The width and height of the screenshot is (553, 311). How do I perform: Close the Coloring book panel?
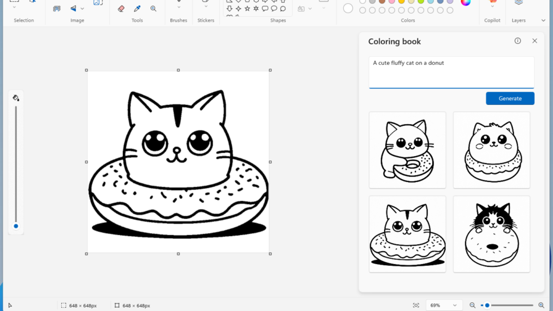pyautogui.click(x=535, y=41)
